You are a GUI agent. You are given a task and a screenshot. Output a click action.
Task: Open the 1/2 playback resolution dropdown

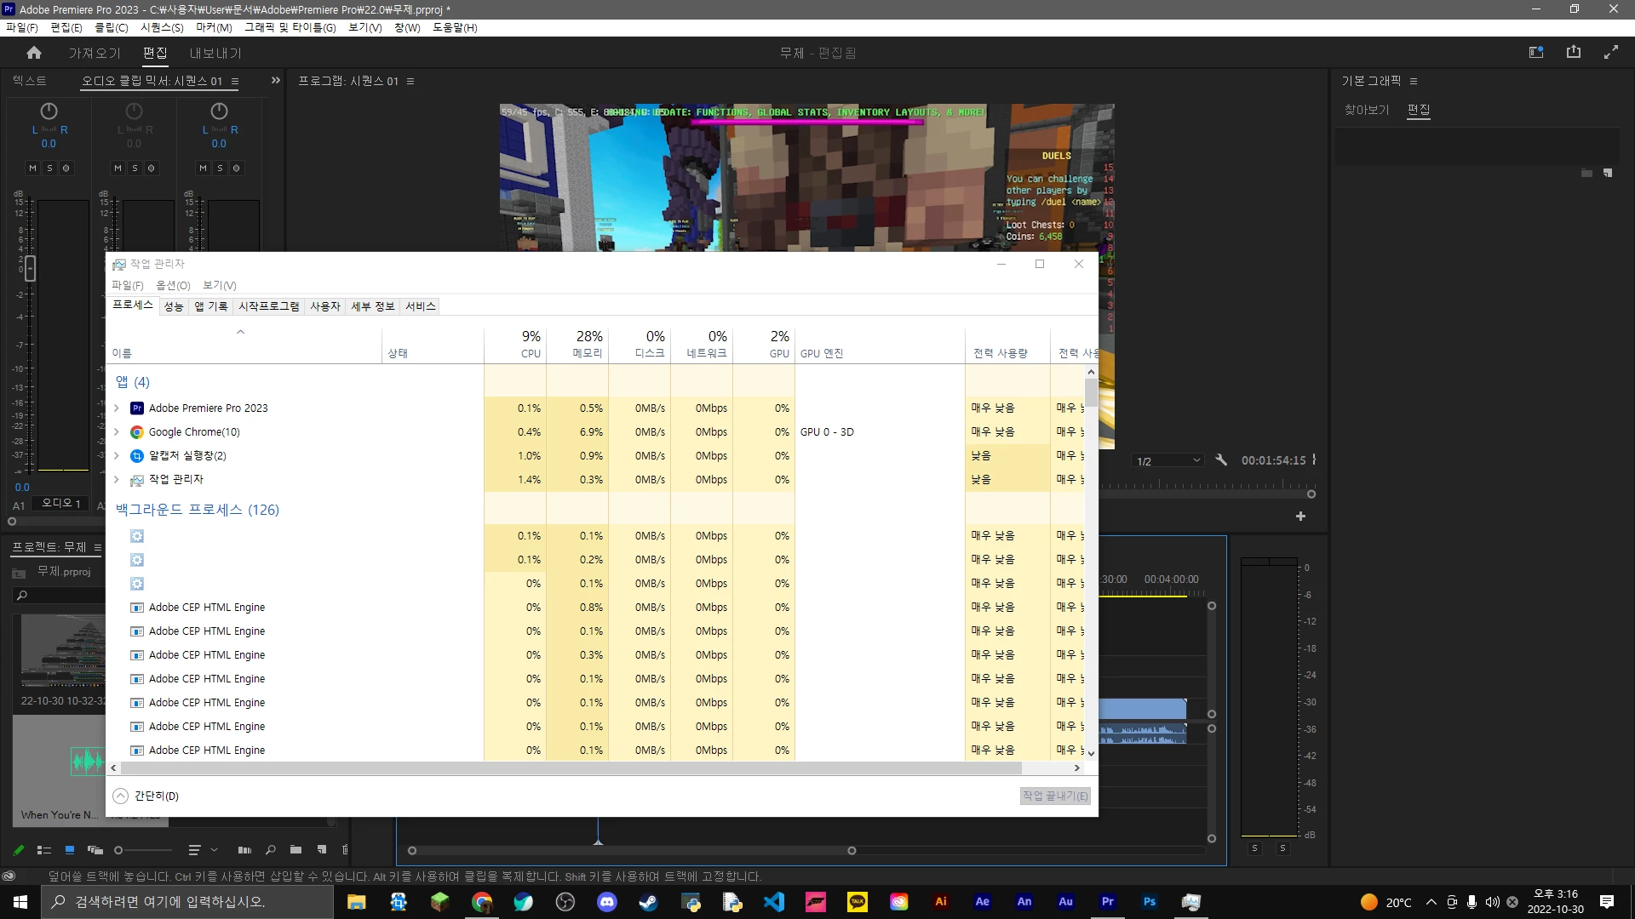(1168, 461)
